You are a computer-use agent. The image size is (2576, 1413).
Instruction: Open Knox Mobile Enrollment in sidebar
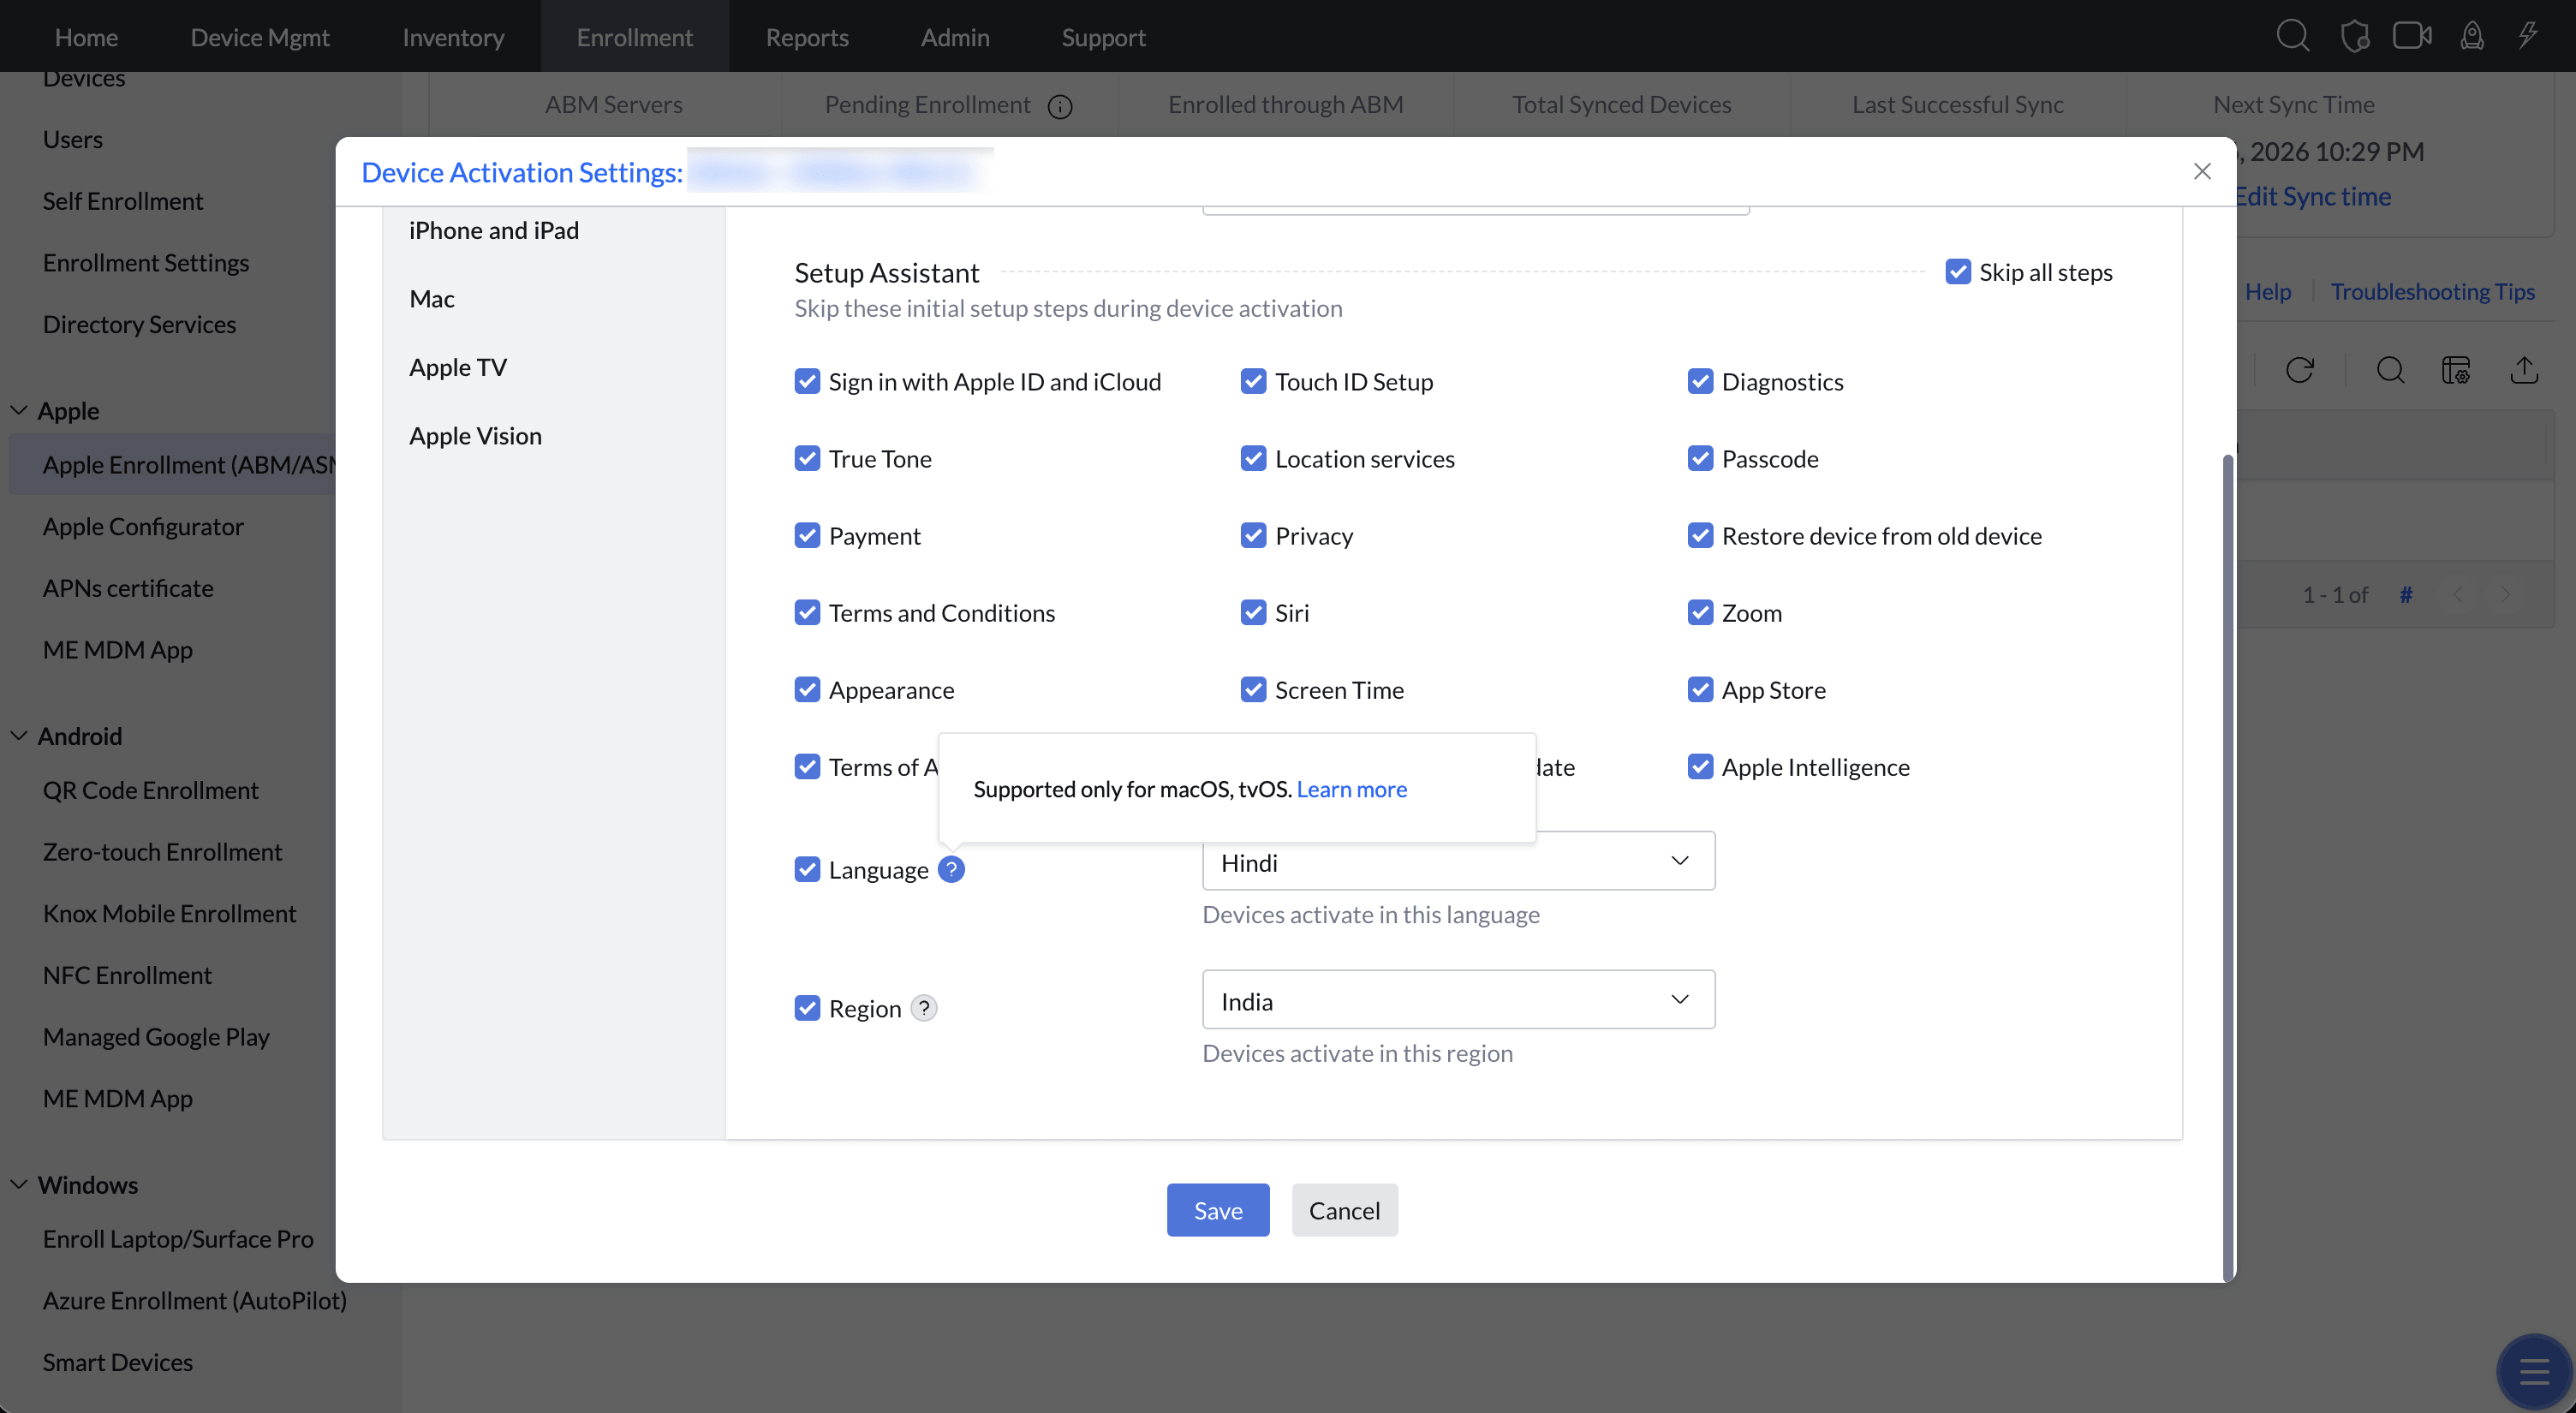[x=169, y=913]
